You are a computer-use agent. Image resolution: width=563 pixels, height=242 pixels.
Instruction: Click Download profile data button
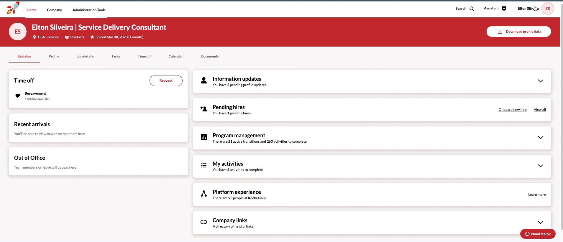click(x=518, y=32)
